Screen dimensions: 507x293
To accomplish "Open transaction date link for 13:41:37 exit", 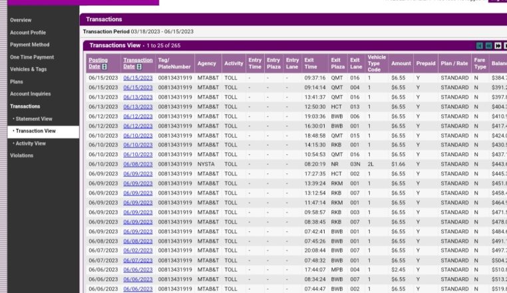I will point(138,97).
